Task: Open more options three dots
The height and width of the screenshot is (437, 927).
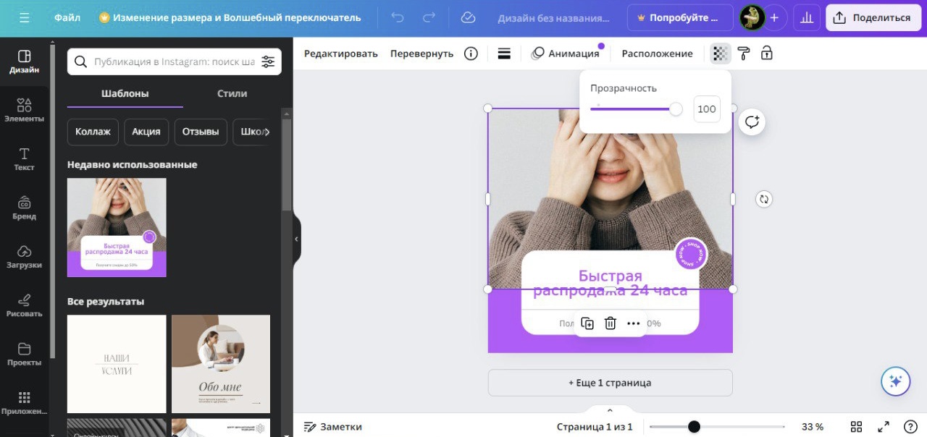Action: point(634,323)
